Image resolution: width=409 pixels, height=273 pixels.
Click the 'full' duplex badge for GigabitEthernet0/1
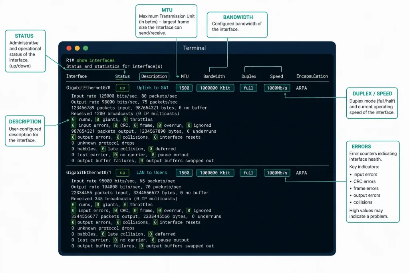(248, 173)
